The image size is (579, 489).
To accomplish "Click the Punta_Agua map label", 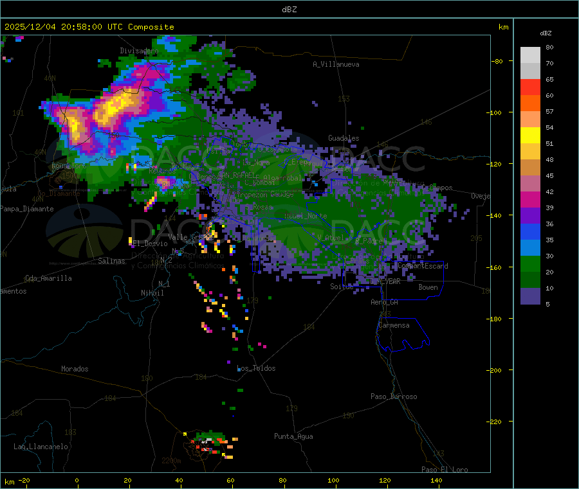I will point(293,436).
